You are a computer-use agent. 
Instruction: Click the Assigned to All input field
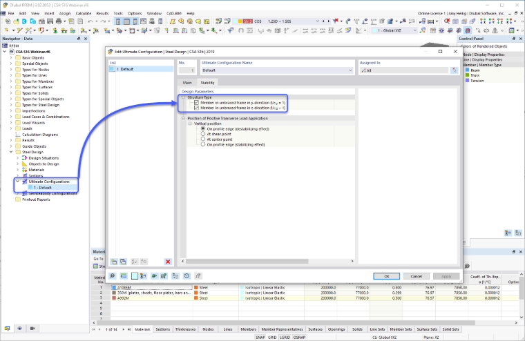(403, 70)
